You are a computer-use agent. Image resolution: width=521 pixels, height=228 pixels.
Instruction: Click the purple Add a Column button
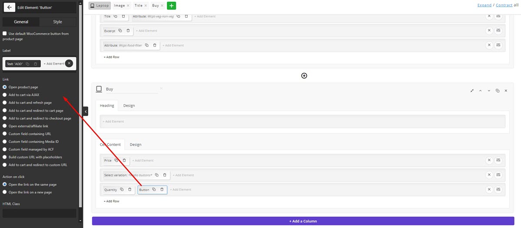coord(303,221)
